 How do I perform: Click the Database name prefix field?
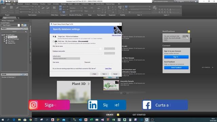(x=77, y=53)
